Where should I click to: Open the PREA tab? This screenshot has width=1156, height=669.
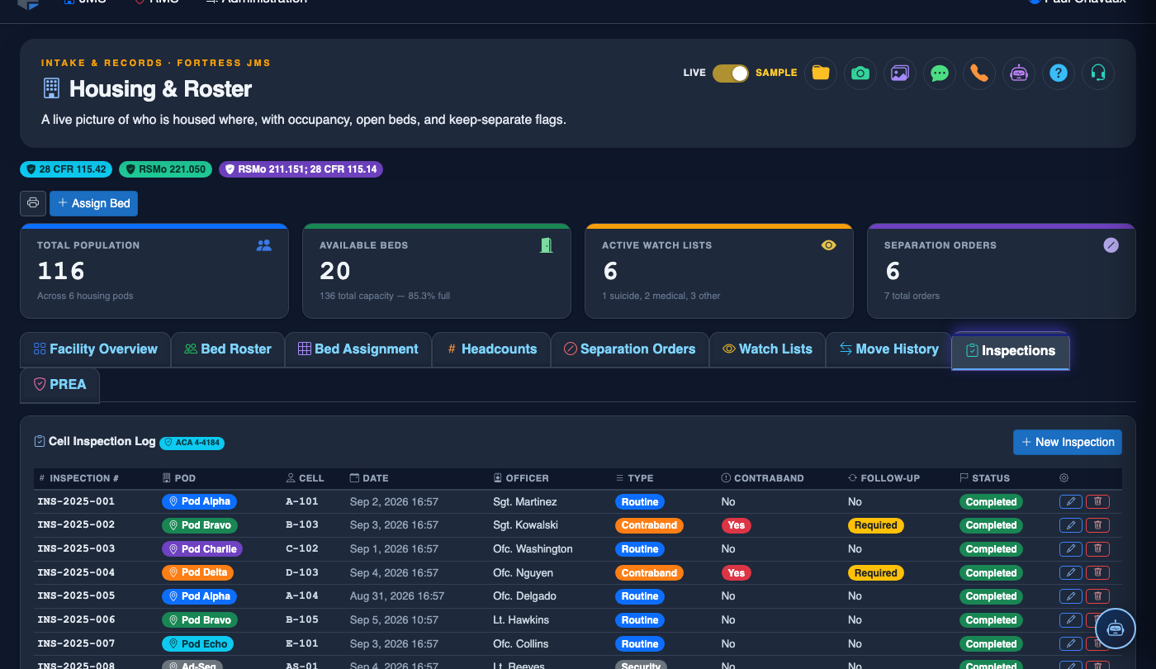[x=60, y=384]
